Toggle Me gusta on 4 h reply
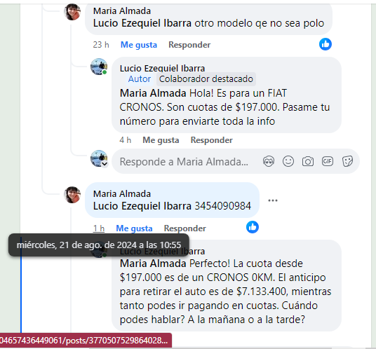The height and width of the screenshot is (349, 376). 161,140
